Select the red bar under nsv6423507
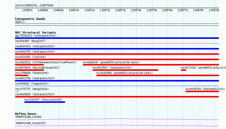Viewport: 226px width, 129px height. tap(125, 70)
